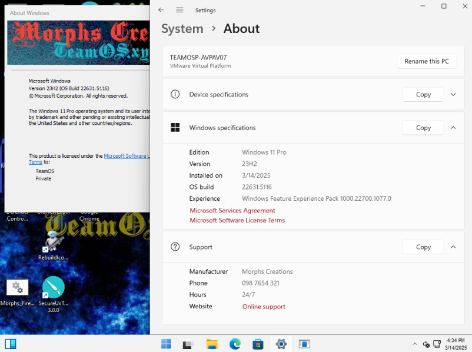Screen dimensions: 472x352
Task: Click the Microsoft Corporation copyright line
Action: pyautogui.click(x=78, y=96)
